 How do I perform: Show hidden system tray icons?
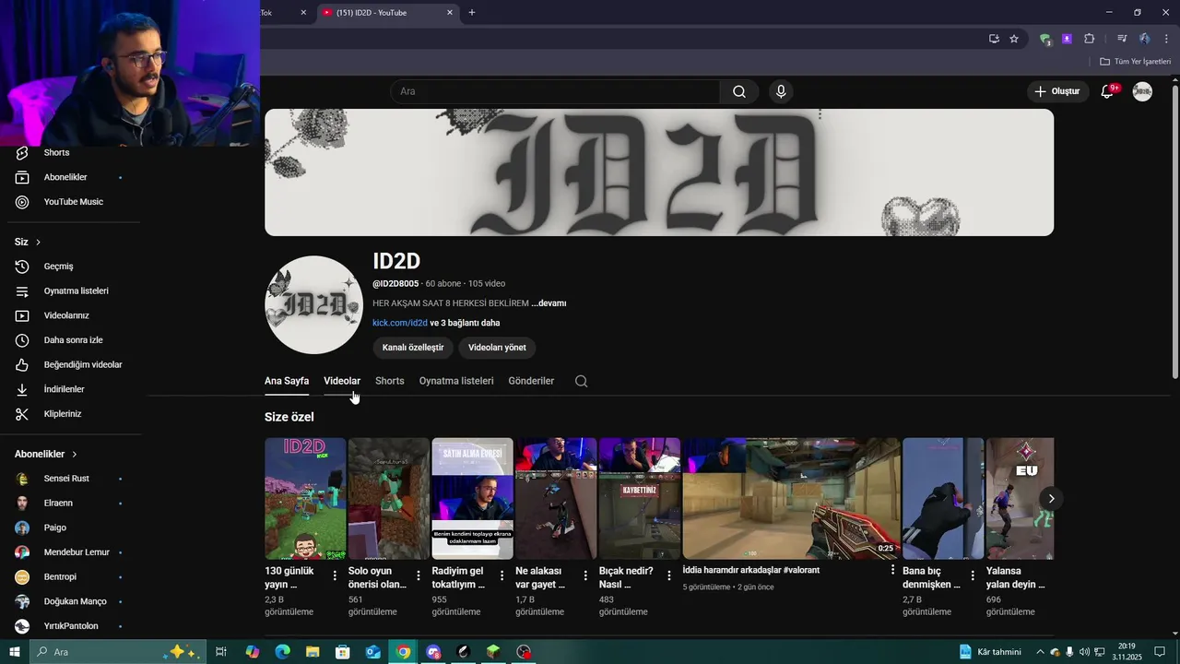(1040, 652)
